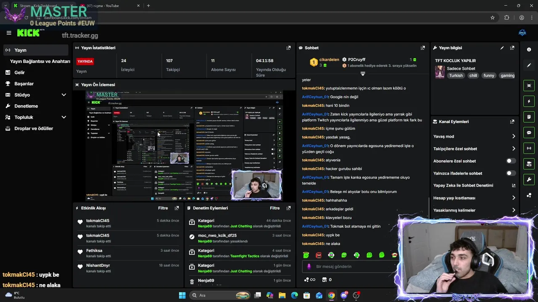Select Yayın in the left sidebar
This screenshot has width=538, height=302.
coord(35,50)
